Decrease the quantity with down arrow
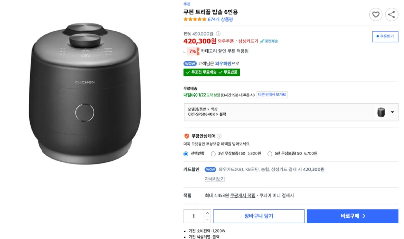Viewport: 404px width, 239px height. click(x=207, y=219)
